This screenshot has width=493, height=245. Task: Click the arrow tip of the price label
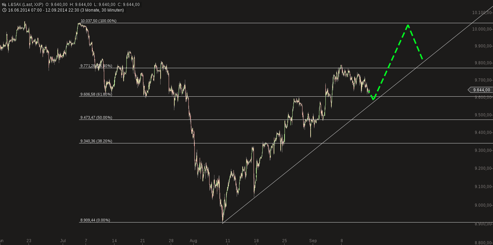pos(469,90)
